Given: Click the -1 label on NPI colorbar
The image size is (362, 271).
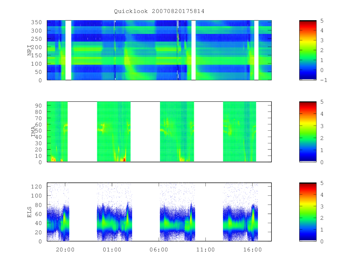Looking at the screenshot, I should (x=324, y=80).
